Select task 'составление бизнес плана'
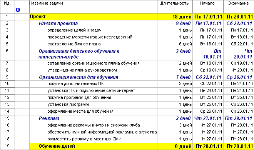 coord(74,44)
